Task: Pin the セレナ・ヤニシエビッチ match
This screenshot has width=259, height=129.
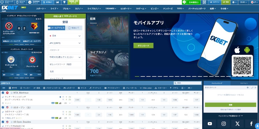Action: [3, 97]
